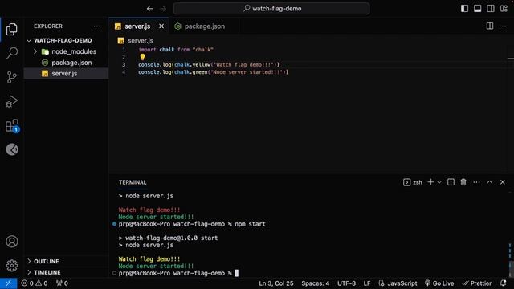Click the chalk.green code line 4
Screen dimensions: 514x289
tap(214, 72)
